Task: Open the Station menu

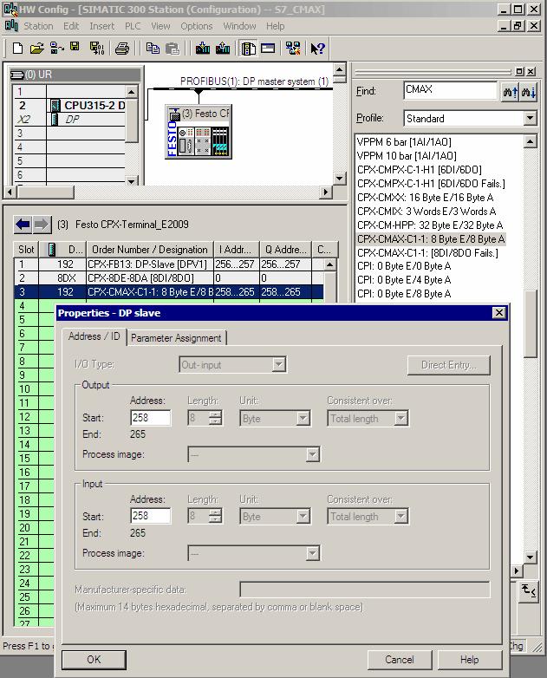Action: pos(38,26)
